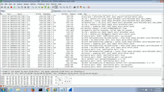Jump to the first packet icon

(x=45, y=7)
